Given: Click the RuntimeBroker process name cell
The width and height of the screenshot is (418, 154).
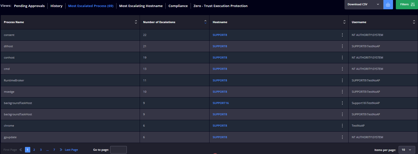Looking at the screenshot, I should pyautogui.click(x=70, y=80).
